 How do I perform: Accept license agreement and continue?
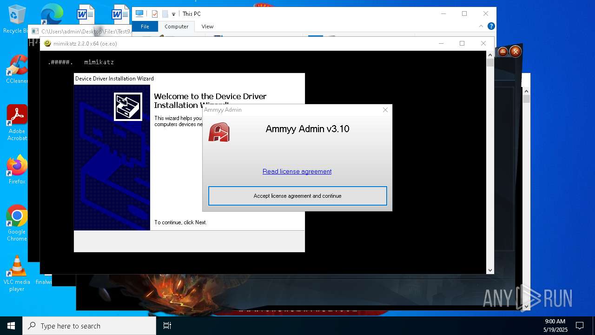click(x=297, y=196)
